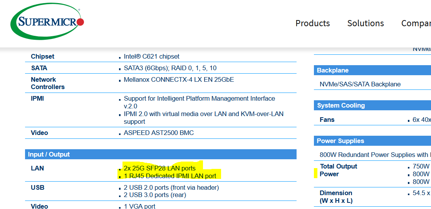Click the System Cooling section header

[x=340, y=105]
